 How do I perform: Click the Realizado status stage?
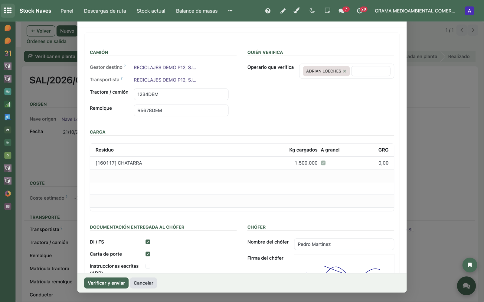coord(459,56)
